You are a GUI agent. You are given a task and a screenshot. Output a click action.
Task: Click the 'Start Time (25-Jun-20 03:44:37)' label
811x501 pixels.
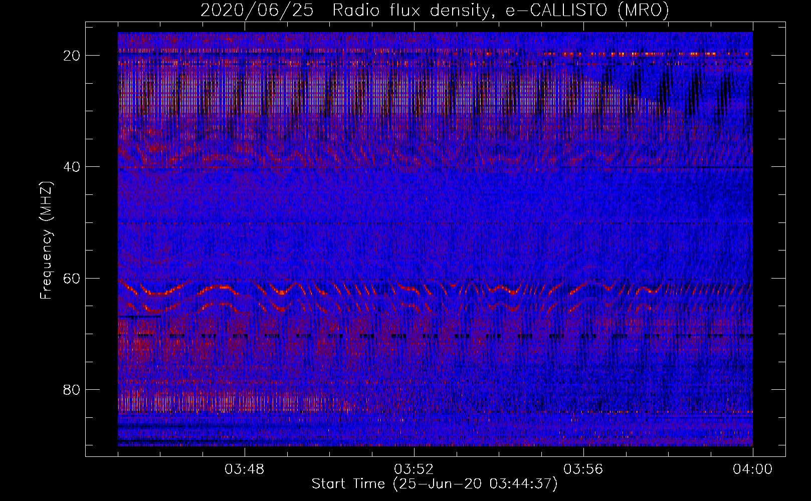(x=435, y=484)
